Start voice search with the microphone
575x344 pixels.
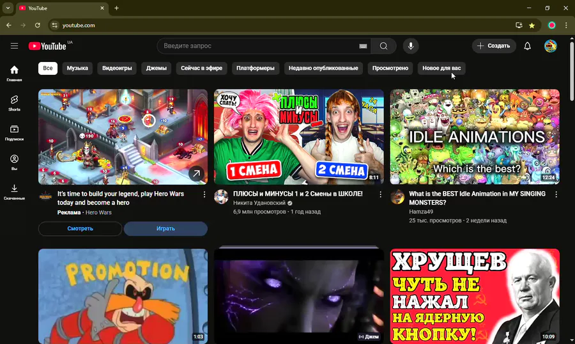411,46
